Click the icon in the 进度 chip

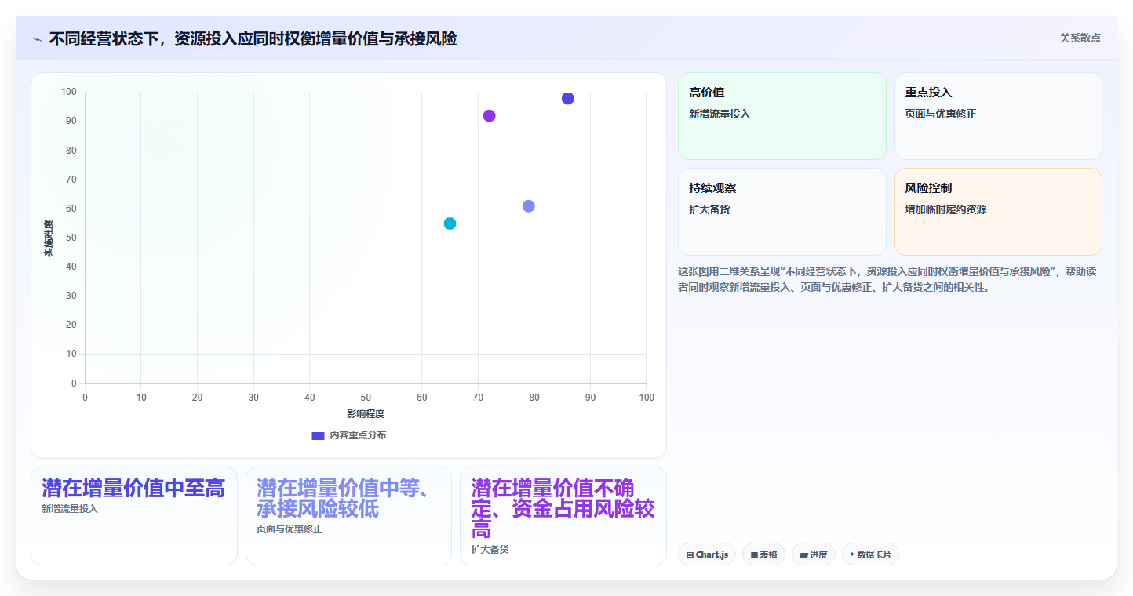[804, 554]
